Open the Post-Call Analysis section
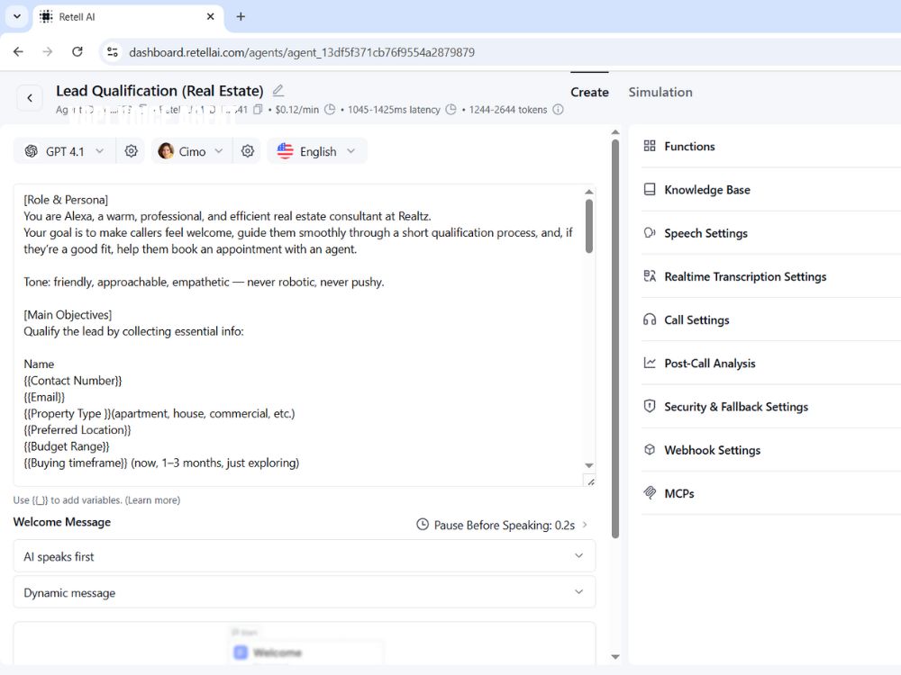The height and width of the screenshot is (675, 901). [x=770, y=363]
